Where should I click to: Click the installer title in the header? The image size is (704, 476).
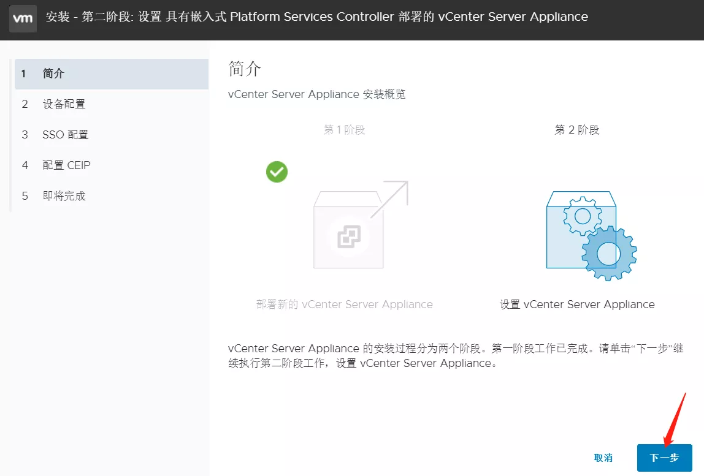(x=316, y=17)
